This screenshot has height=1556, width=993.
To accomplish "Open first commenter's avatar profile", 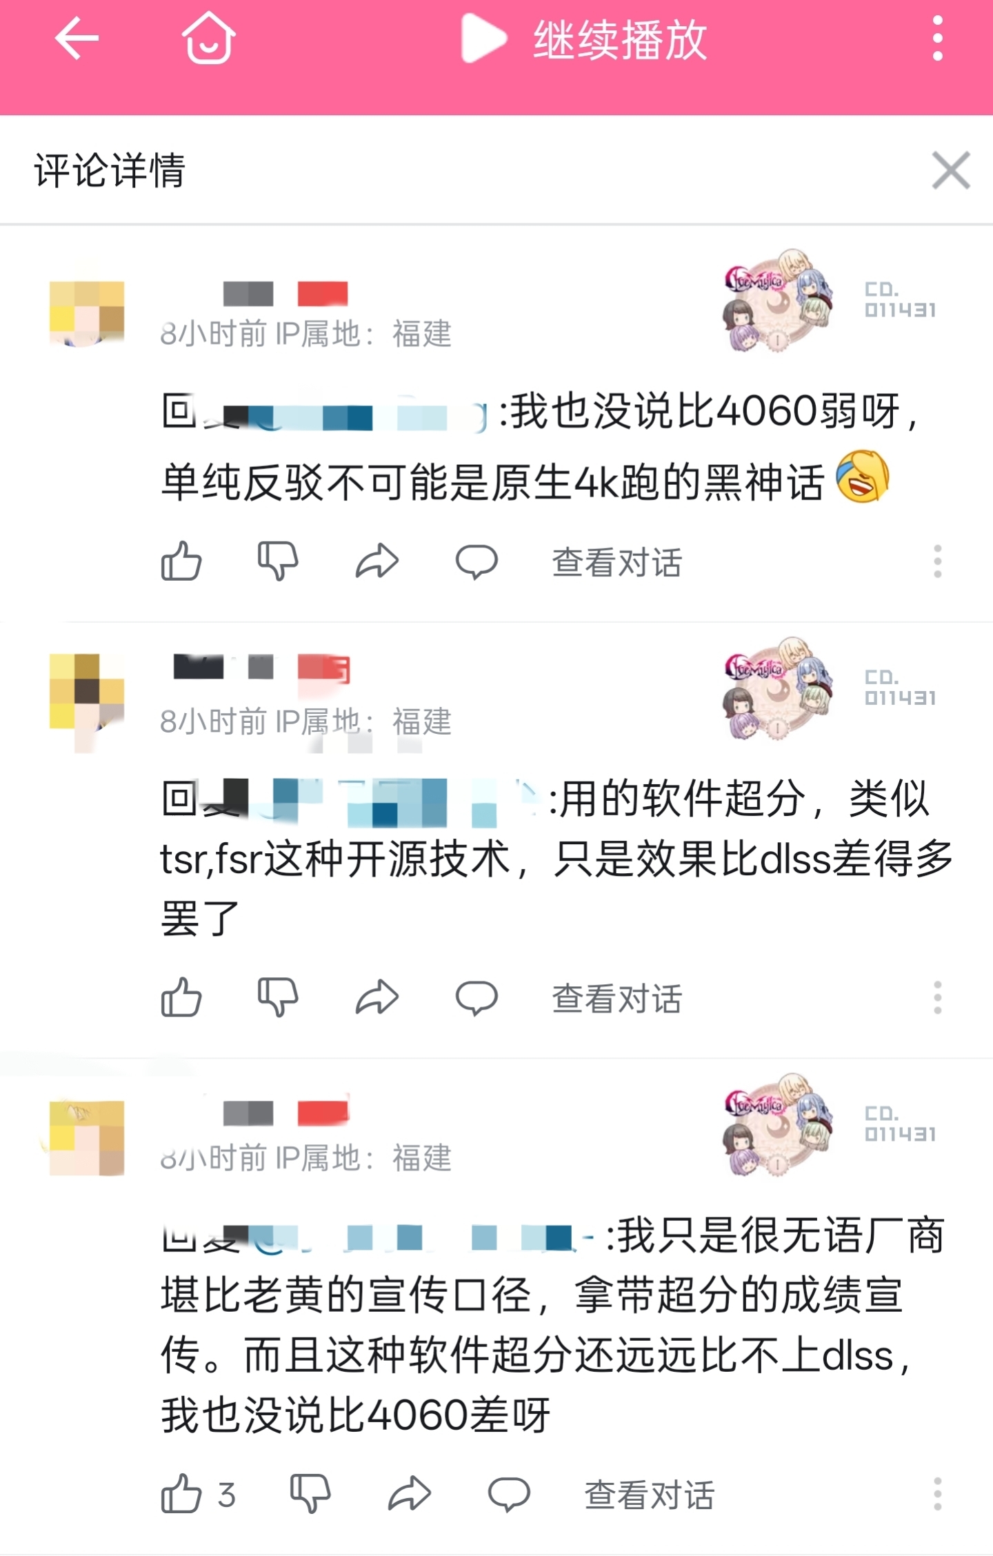I will (x=87, y=313).
